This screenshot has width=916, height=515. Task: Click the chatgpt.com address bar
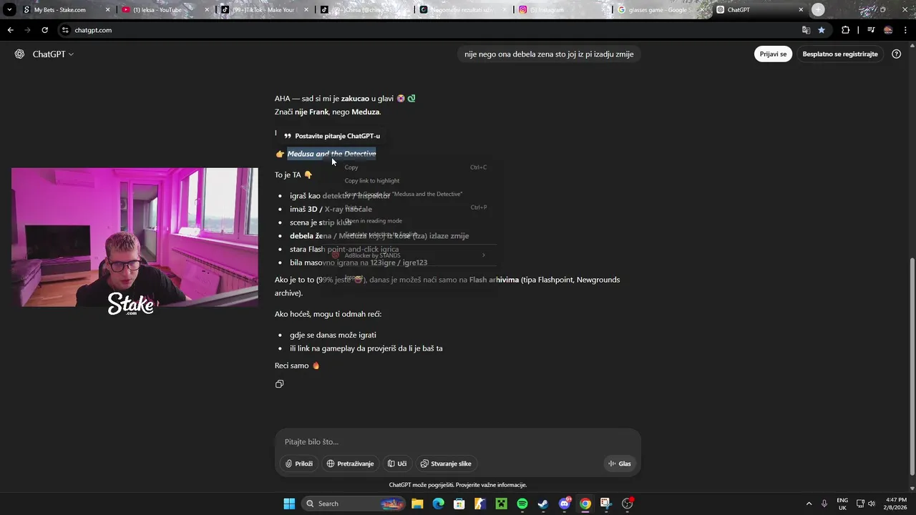point(429,30)
